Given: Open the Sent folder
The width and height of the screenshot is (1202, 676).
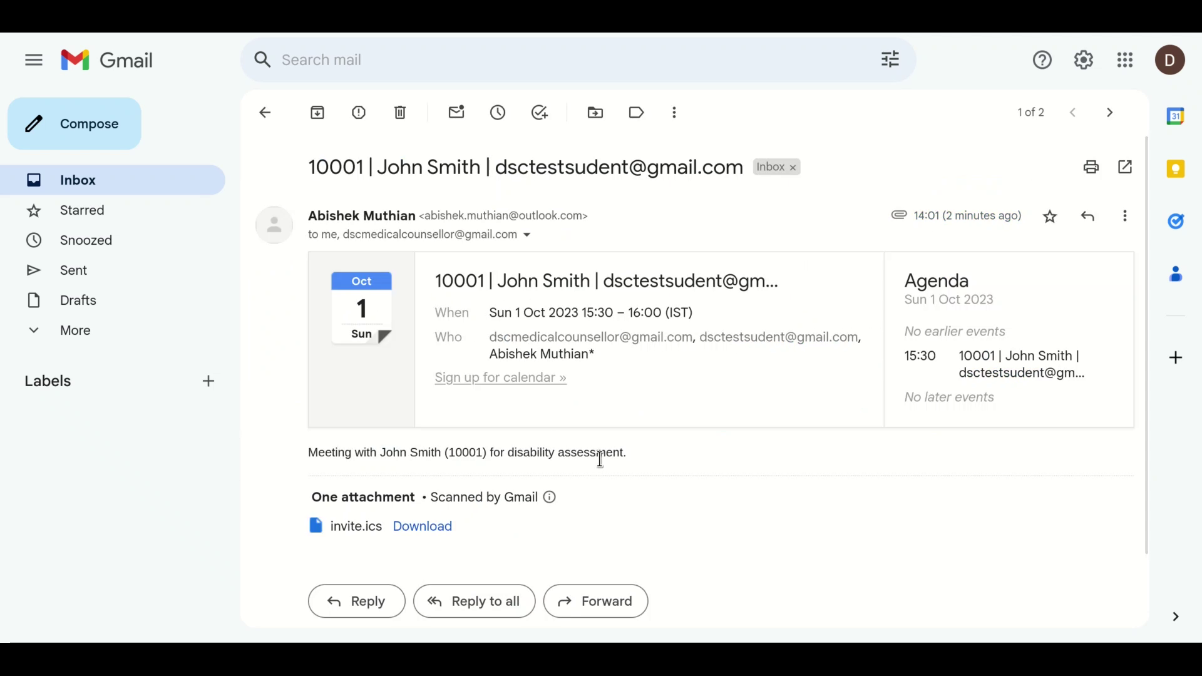Looking at the screenshot, I should pyautogui.click(x=73, y=270).
